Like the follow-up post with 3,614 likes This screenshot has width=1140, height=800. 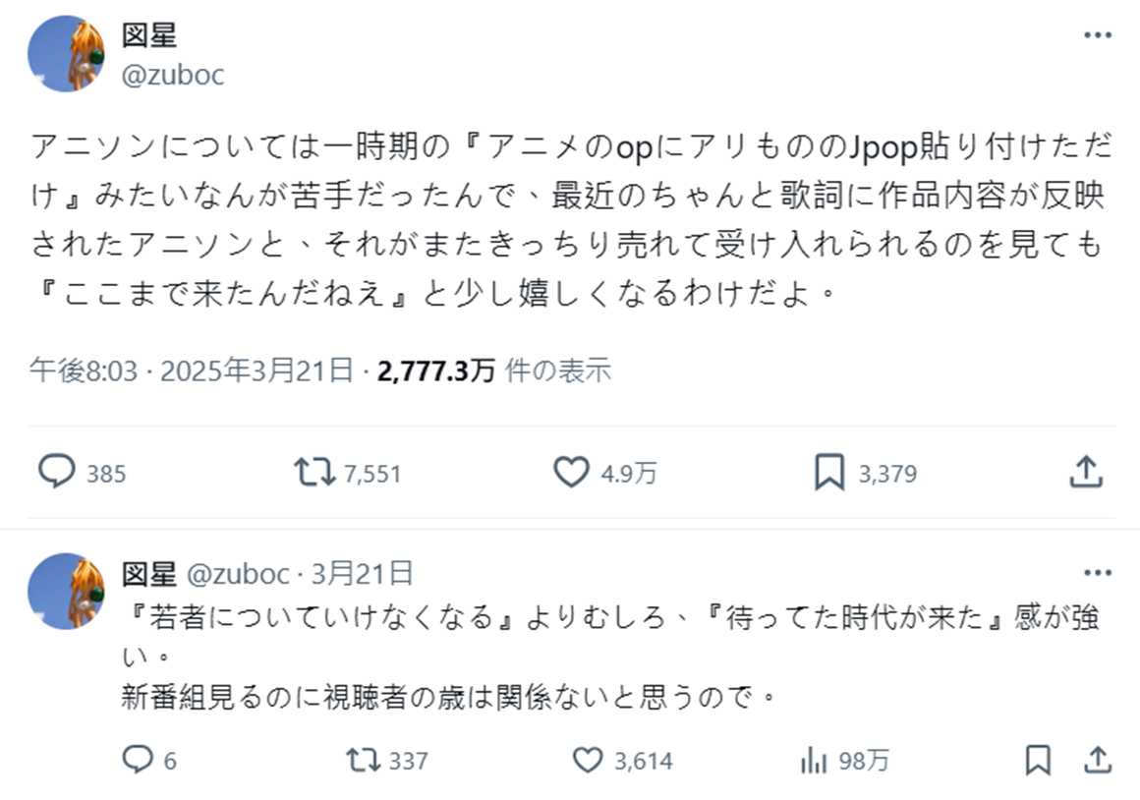(x=587, y=759)
